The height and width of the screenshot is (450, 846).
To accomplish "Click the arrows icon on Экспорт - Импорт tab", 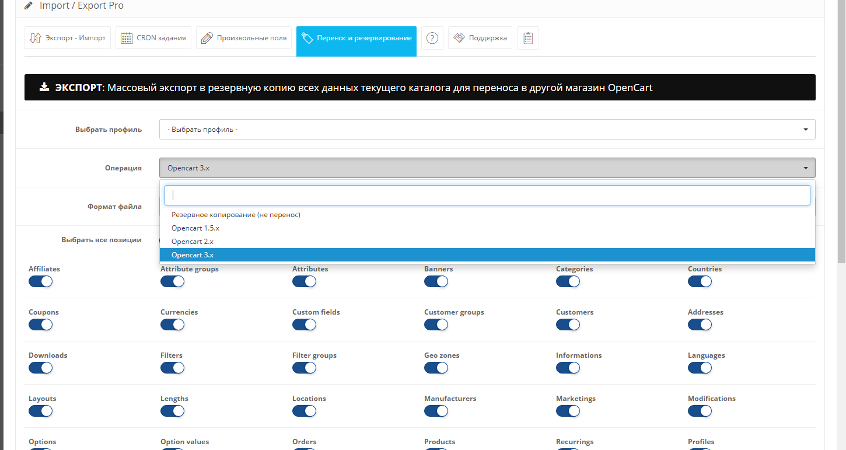I will point(35,38).
